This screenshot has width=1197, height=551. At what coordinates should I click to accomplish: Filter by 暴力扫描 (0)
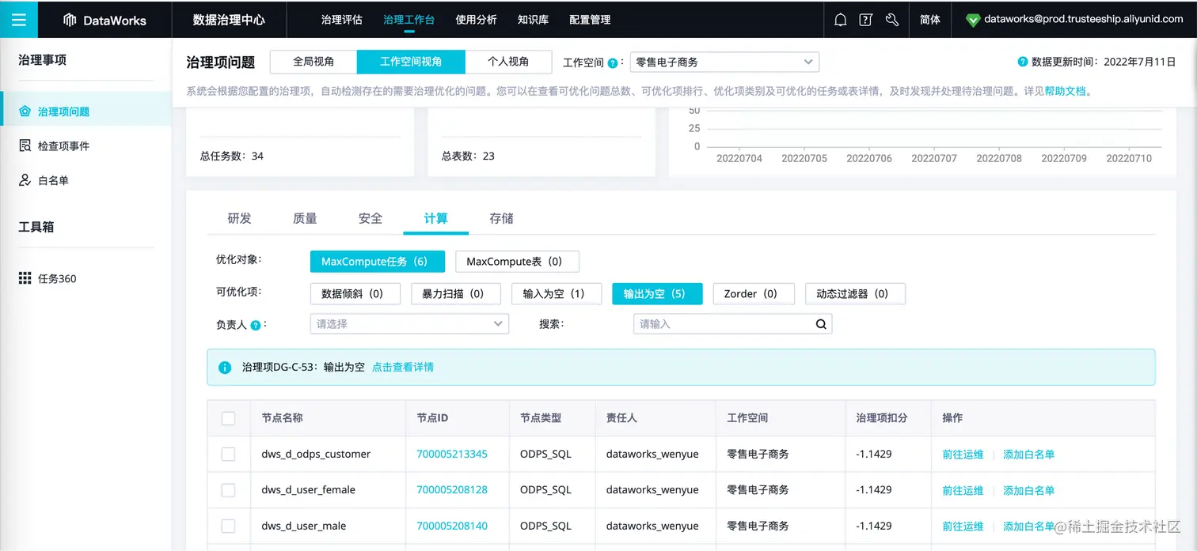pyautogui.click(x=456, y=293)
